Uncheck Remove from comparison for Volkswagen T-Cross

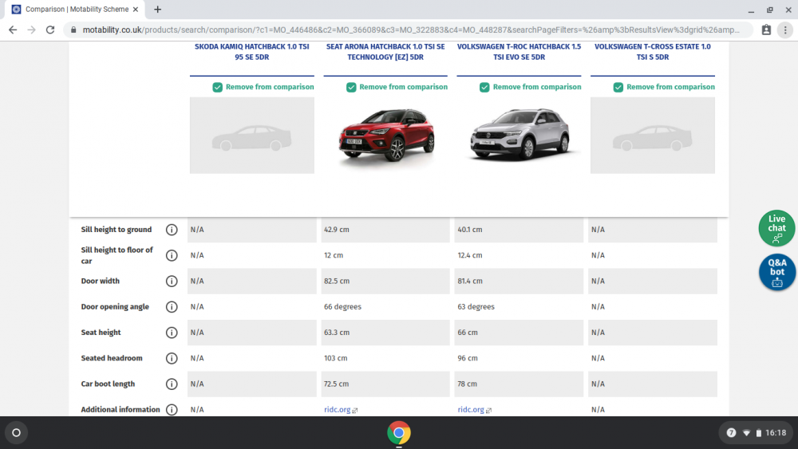618,87
